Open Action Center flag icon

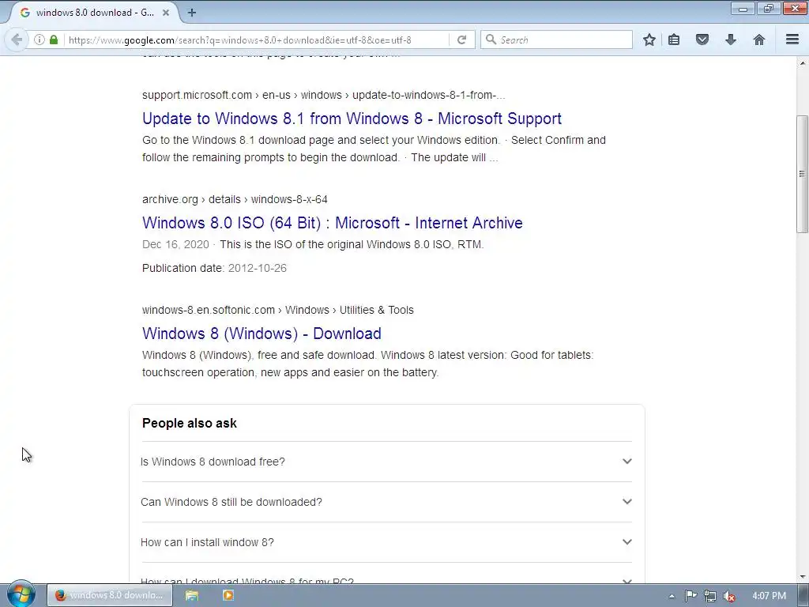click(690, 596)
